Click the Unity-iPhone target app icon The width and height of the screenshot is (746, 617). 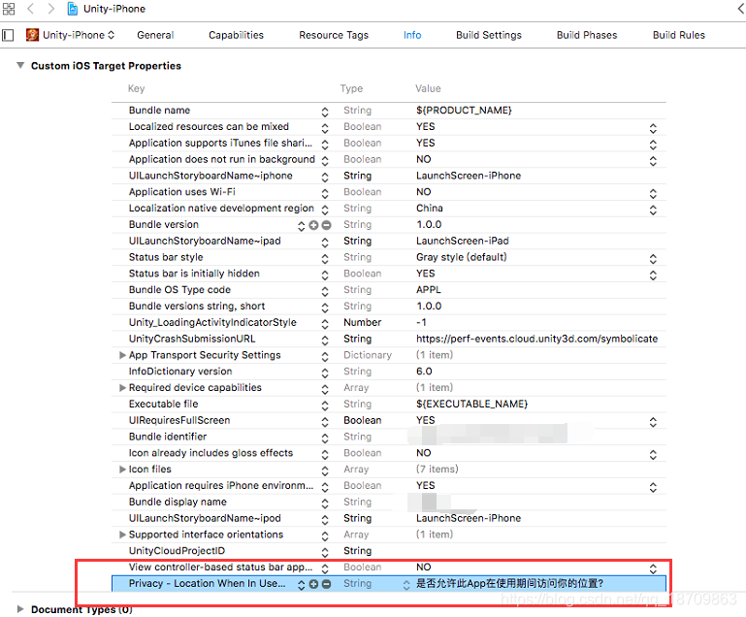point(32,35)
